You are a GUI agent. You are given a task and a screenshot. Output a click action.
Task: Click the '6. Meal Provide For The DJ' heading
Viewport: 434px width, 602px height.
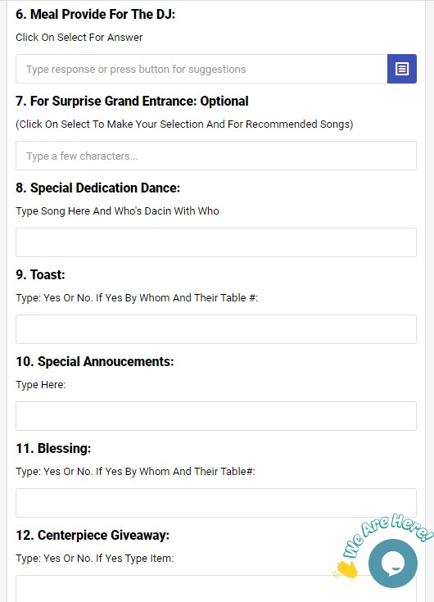point(95,14)
